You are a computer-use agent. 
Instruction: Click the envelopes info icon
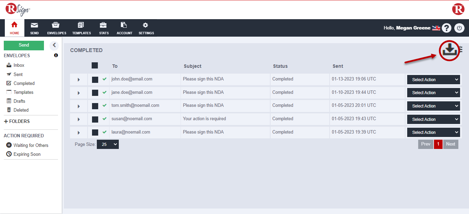56,55
